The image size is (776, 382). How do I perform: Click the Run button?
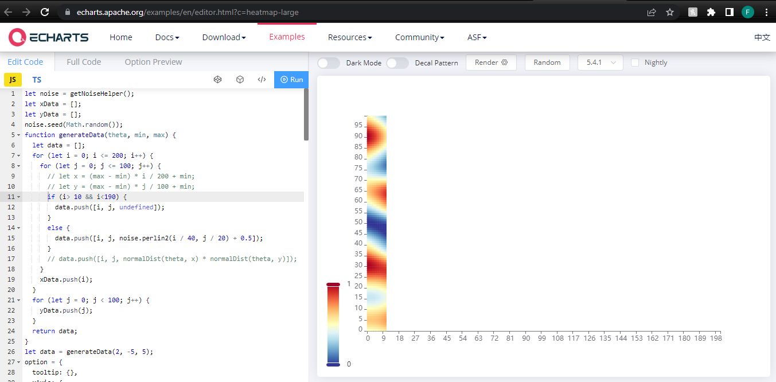[291, 80]
